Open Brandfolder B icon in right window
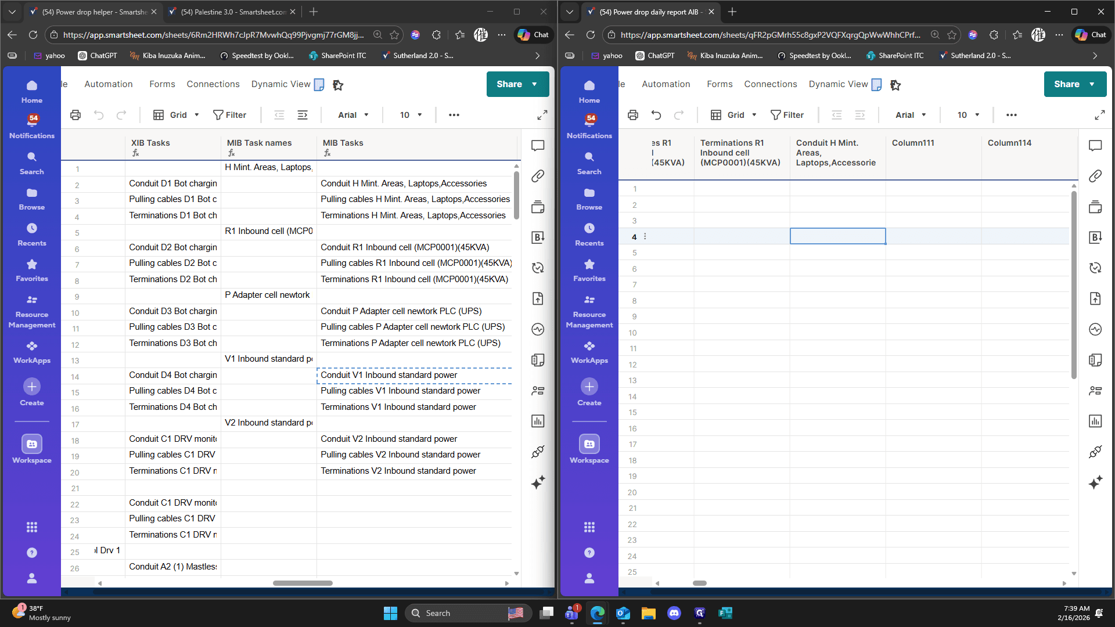Viewport: 1115px width, 627px height. tap(1095, 237)
